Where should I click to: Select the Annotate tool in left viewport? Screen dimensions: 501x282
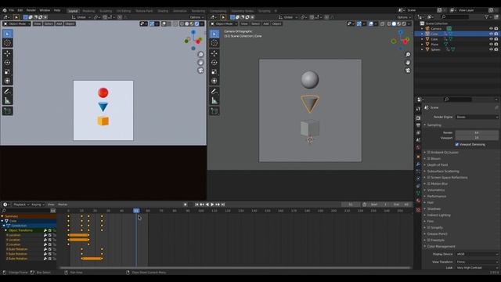tap(7, 92)
